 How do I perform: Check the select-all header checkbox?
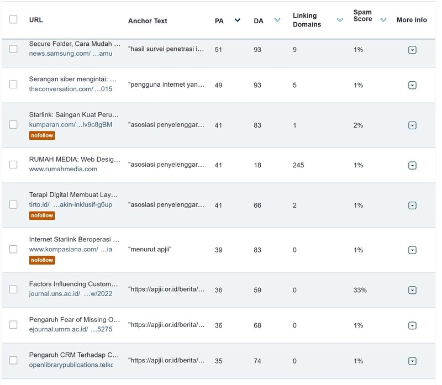(x=13, y=19)
